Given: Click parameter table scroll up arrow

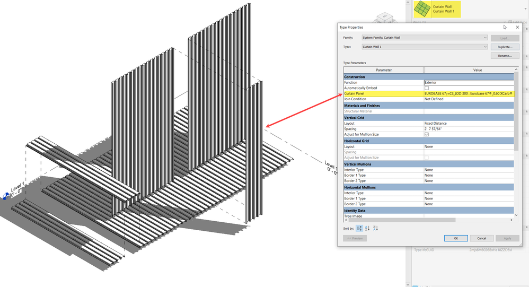Looking at the screenshot, I should (x=516, y=69).
